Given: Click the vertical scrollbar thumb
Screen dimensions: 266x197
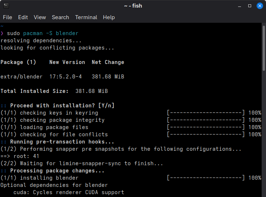Looking at the screenshot, I should pyautogui.click(x=264, y=48).
